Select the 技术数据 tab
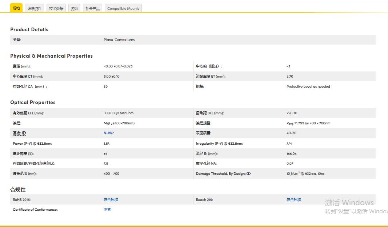The width and height of the screenshot is (388, 227). coord(56,8)
